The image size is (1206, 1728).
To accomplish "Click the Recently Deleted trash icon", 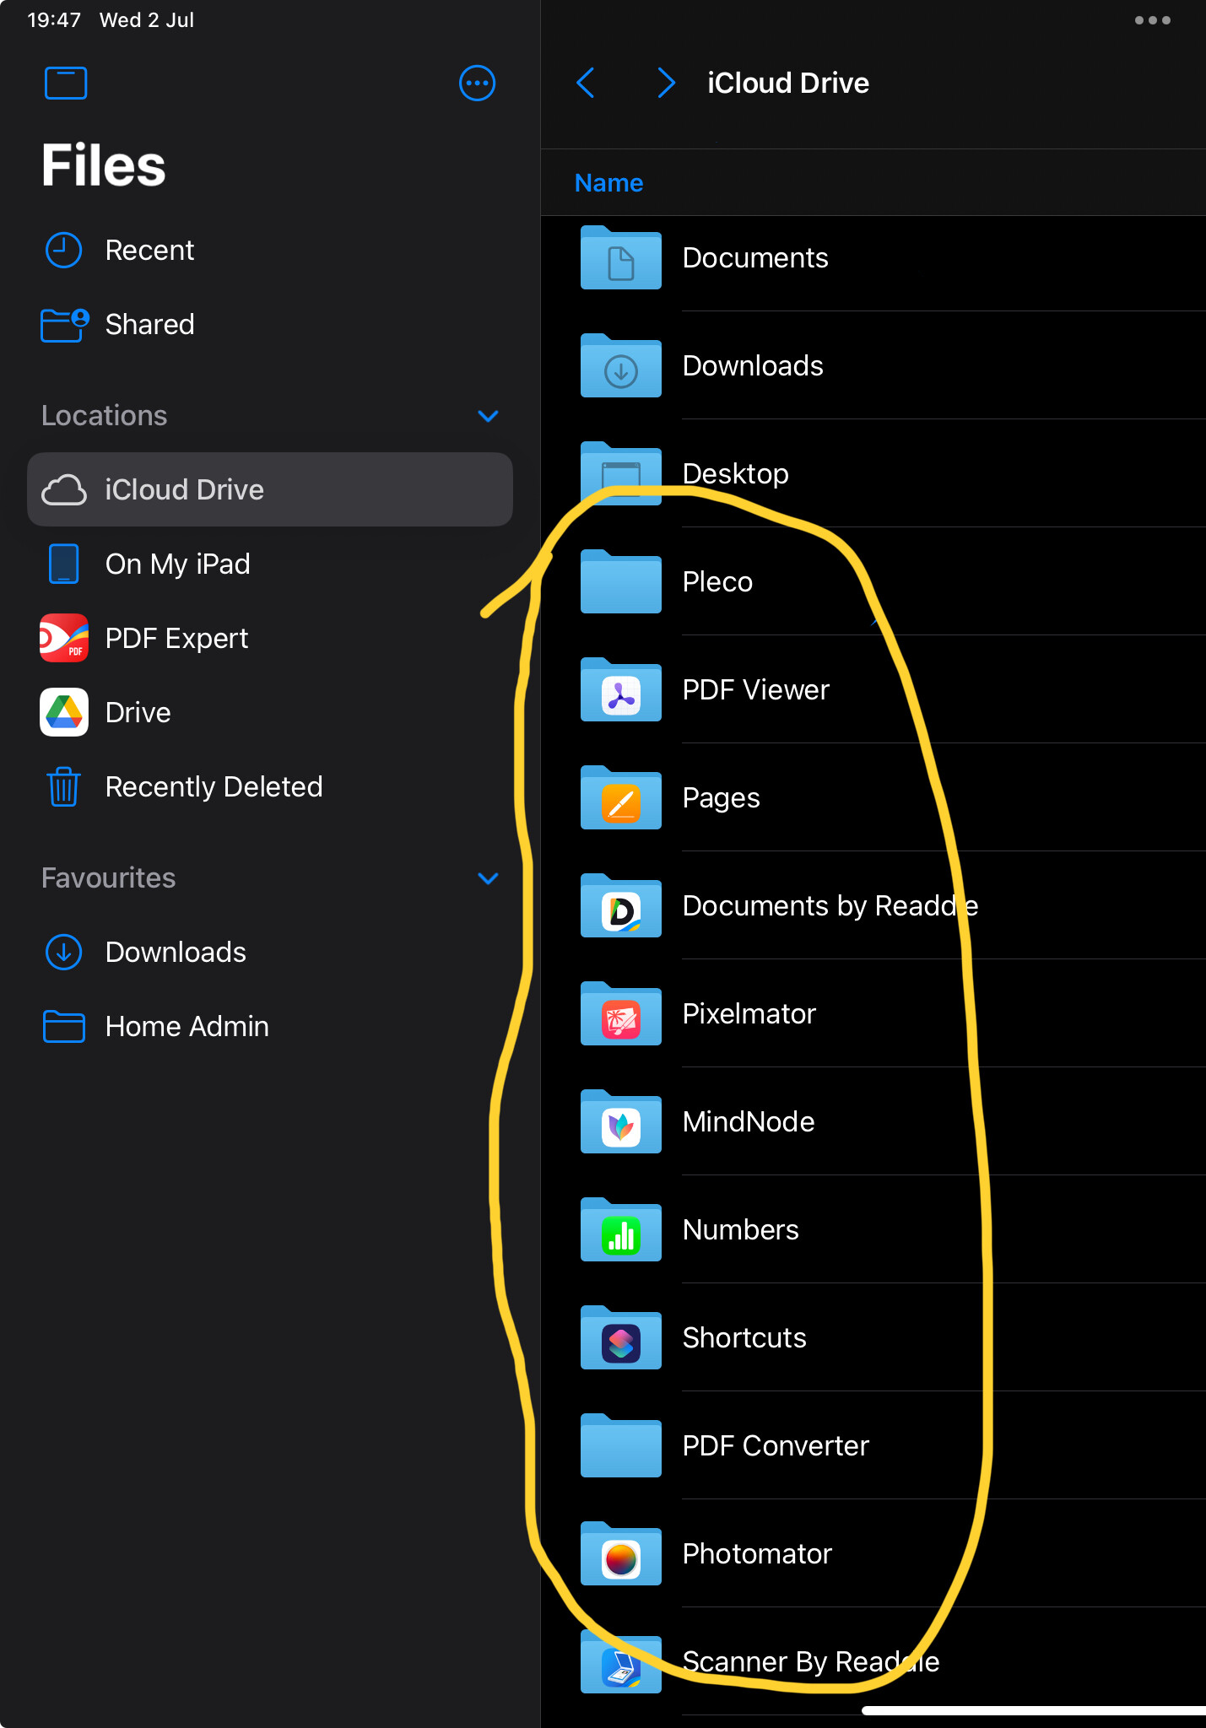I will click(x=63, y=786).
